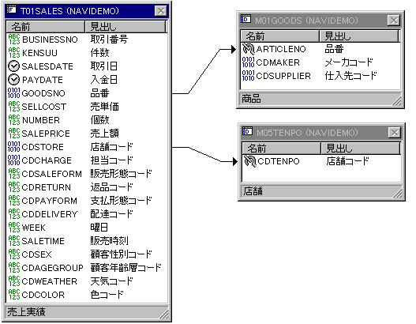Click the type icon beside SALETIME
Viewport: 416px width, 324px height.
(x=14, y=241)
